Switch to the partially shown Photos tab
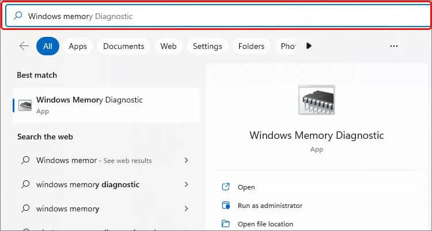432x231 pixels. point(286,46)
